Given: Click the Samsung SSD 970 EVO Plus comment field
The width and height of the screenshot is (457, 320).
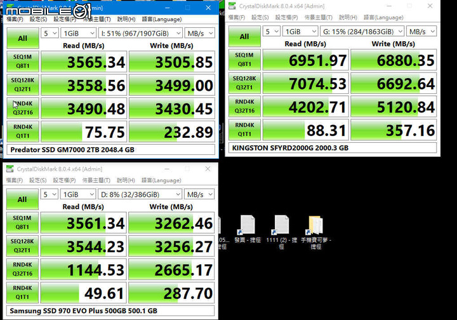Looking at the screenshot, I should click(x=110, y=311).
